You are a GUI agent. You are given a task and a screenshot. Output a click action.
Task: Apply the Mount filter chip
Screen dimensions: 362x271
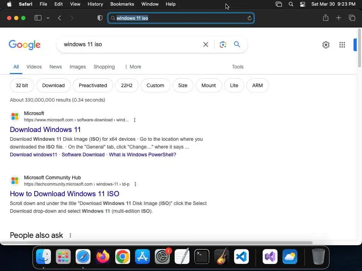[x=209, y=85]
